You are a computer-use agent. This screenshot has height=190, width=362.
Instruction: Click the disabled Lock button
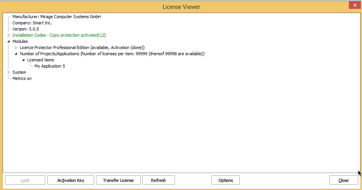tap(25, 180)
